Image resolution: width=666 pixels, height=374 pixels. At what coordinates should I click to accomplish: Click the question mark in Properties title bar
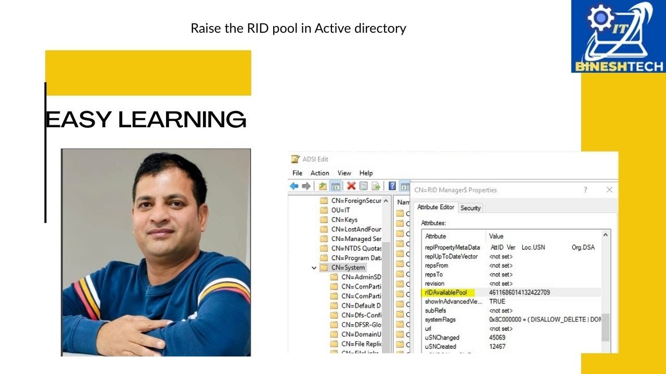(x=585, y=190)
